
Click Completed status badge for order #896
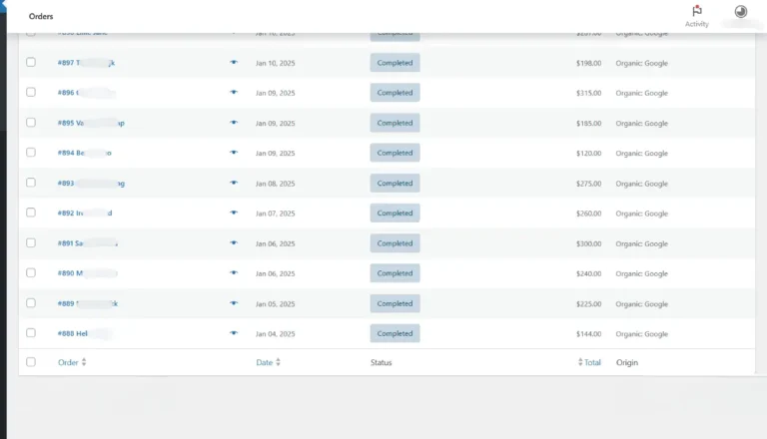394,93
